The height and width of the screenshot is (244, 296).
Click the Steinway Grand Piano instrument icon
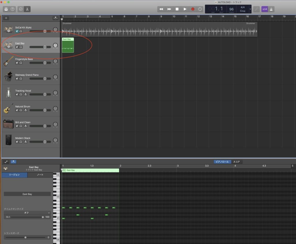click(8, 77)
